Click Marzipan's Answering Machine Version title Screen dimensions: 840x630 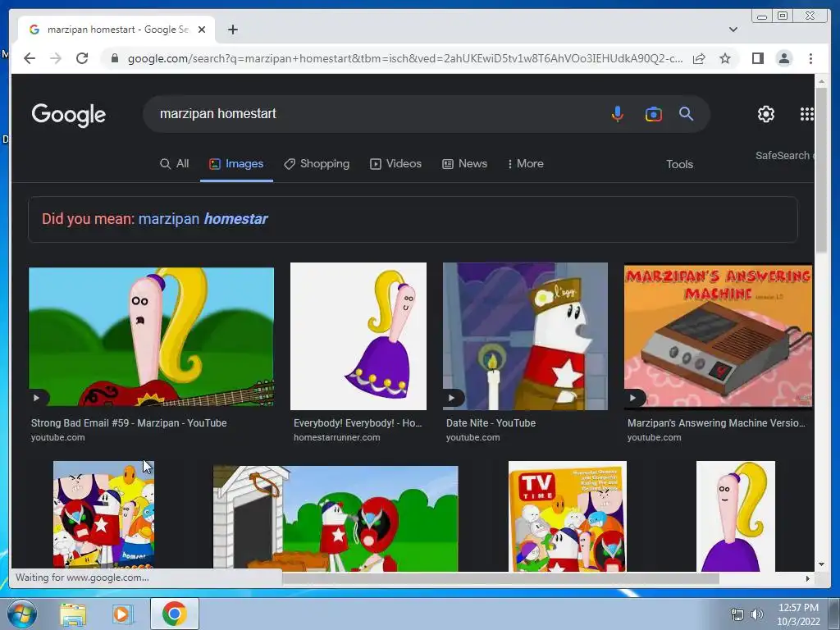pyautogui.click(x=716, y=423)
